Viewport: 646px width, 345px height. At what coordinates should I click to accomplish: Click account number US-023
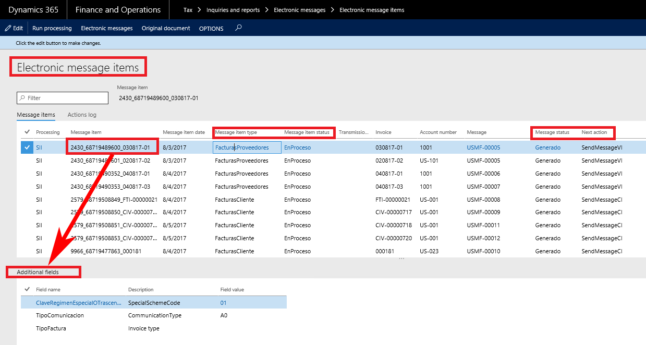[x=429, y=251]
